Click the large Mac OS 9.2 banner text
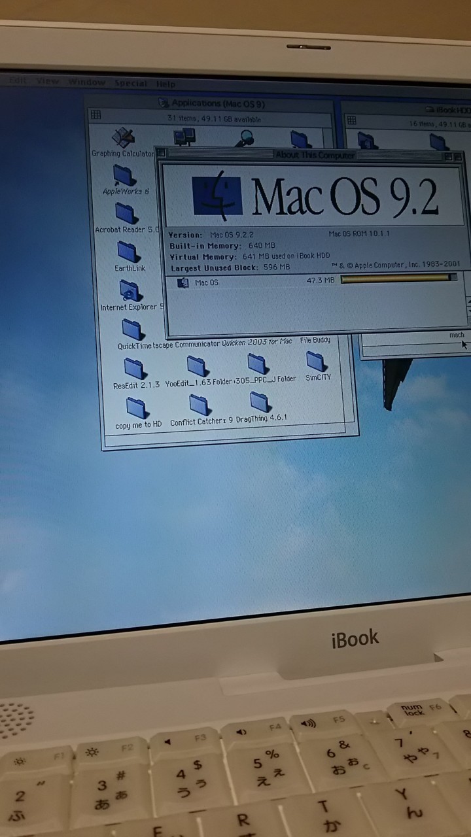 pyautogui.click(x=345, y=197)
